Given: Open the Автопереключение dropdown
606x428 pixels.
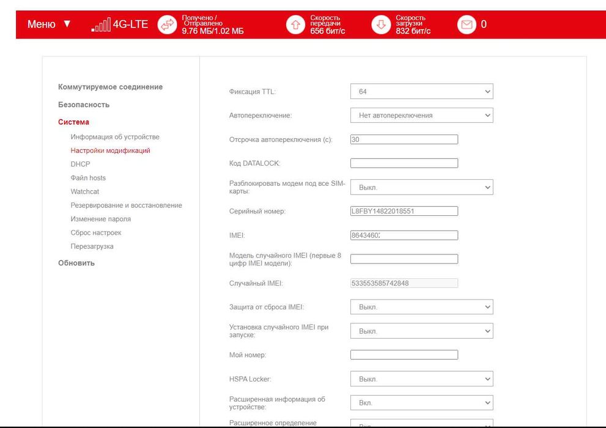Looking at the screenshot, I should (422, 115).
